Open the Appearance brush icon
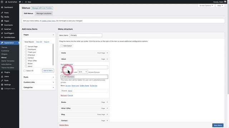Image resolution: width=229 pixels, height=128 pixels. click(x=2, y=43)
